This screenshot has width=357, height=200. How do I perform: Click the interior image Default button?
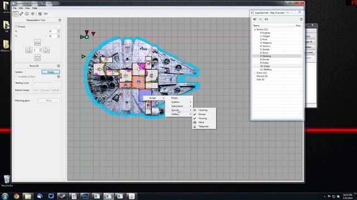click(55, 90)
